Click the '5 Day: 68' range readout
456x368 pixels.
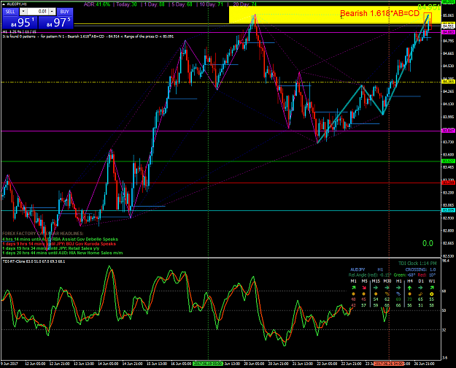[x=182, y=4]
